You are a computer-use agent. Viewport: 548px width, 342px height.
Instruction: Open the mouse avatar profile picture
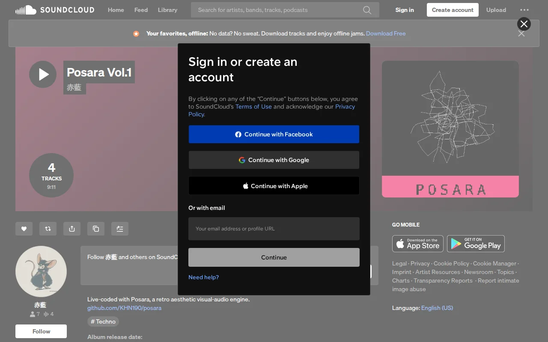pyautogui.click(x=41, y=271)
